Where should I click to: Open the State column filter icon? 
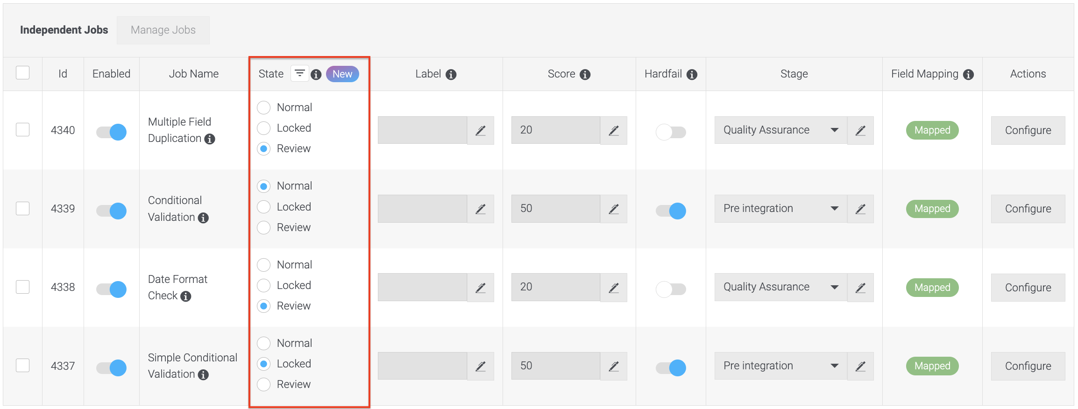300,73
